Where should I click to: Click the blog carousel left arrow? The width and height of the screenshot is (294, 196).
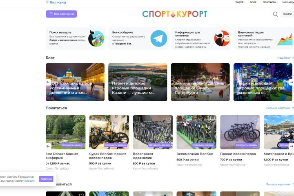48,82
